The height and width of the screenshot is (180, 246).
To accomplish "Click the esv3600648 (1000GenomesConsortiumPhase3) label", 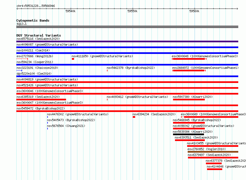I will (x=205, y=56).
